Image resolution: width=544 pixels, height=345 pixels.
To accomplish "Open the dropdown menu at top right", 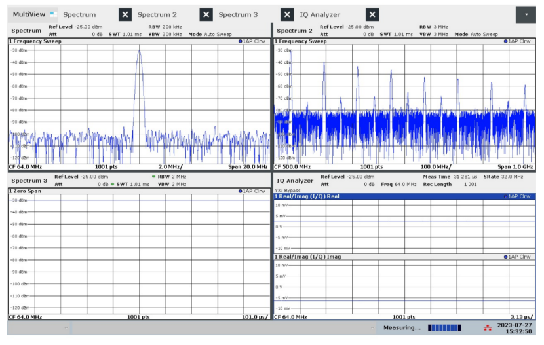I will (526, 14).
